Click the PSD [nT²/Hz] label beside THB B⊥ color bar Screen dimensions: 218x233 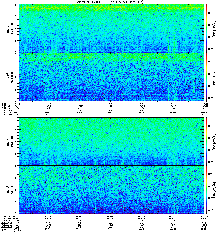point(214,28)
